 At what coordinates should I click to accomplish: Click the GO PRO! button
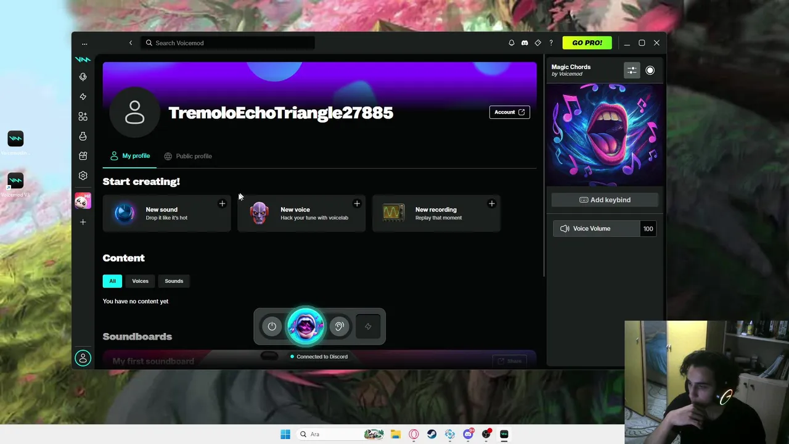587,43
